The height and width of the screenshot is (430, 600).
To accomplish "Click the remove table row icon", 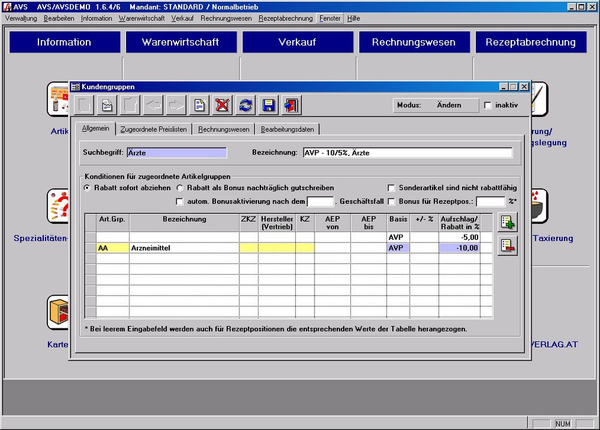I will point(508,245).
